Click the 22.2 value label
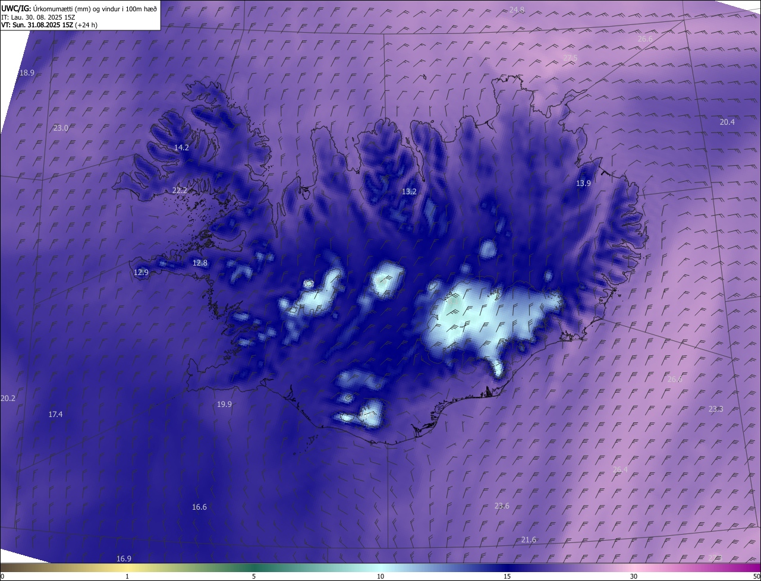Viewport: 761px width, 581px height. pos(180,190)
